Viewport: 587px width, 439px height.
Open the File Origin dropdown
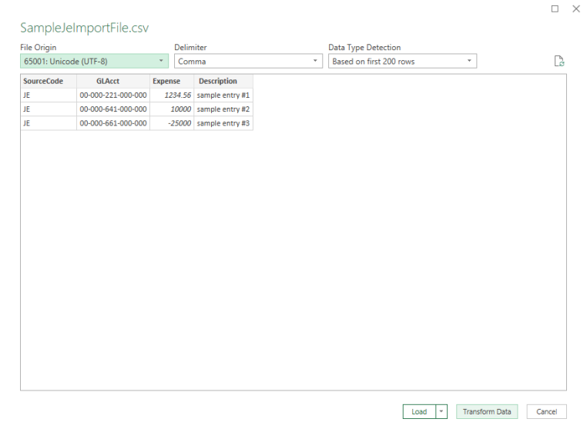tap(94, 61)
